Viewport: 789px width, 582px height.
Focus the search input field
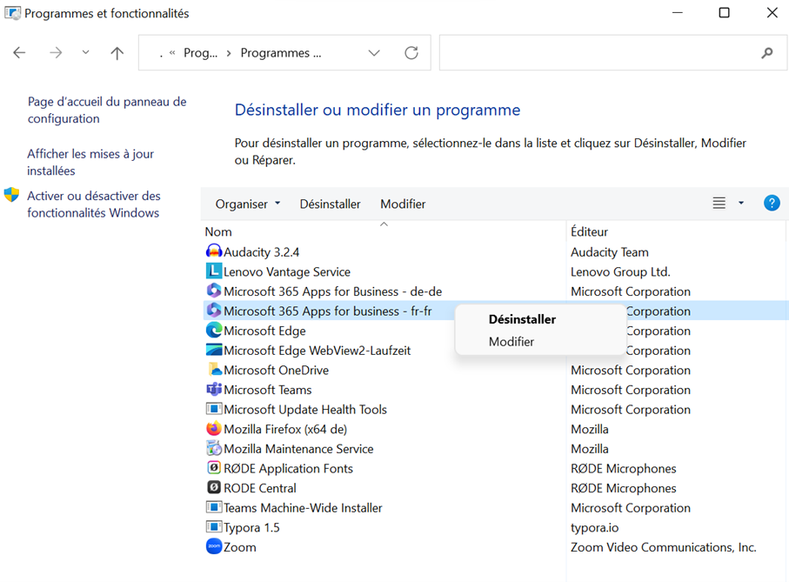click(x=612, y=52)
